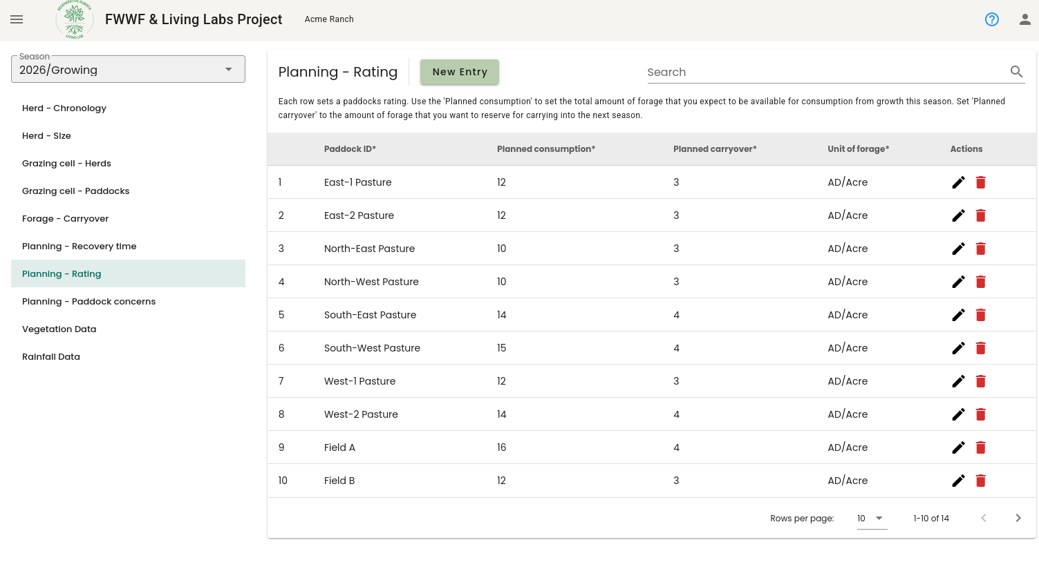
Task: Edit the East-1 Pasture row
Action: tap(958, 182)
